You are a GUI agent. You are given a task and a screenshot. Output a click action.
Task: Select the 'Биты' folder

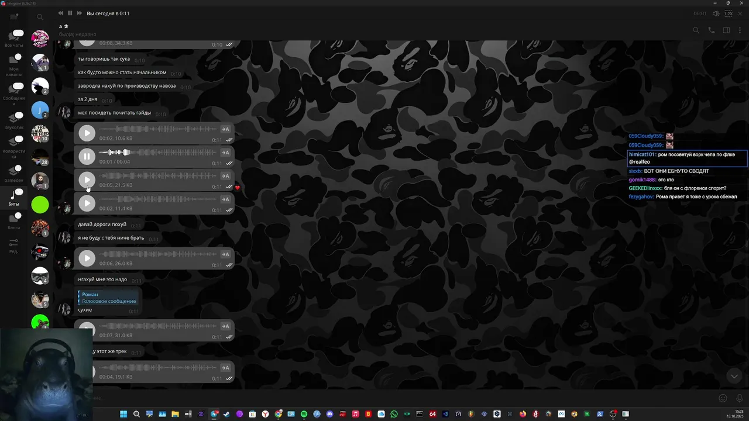tap(14, 198)
